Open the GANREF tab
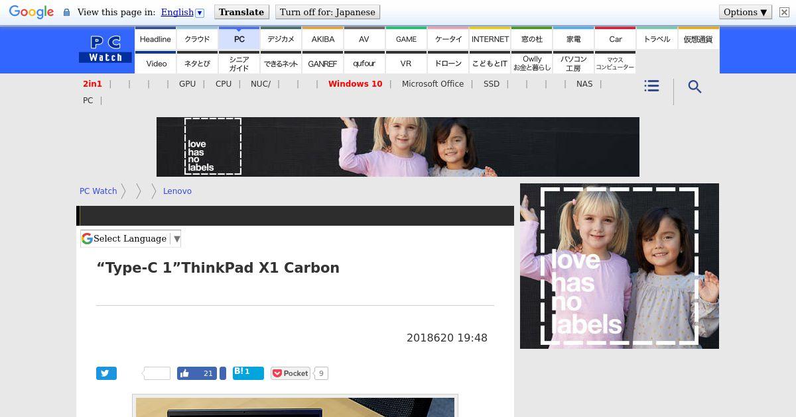 click(x=322, y=63)
